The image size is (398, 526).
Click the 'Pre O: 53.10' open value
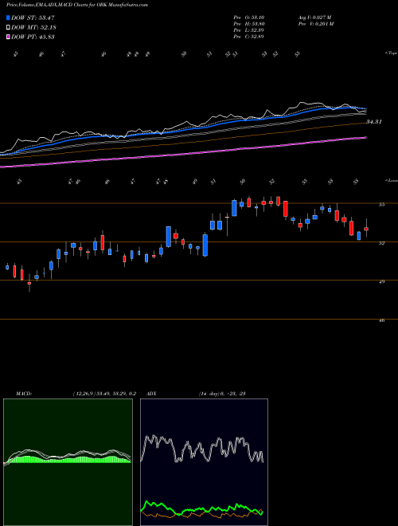248,18
